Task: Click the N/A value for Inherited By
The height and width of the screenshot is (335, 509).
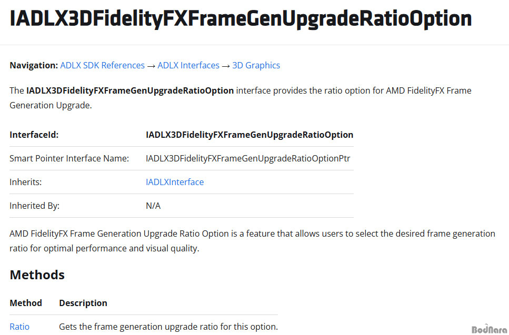Action: pyautogui.click(x=153, y=206)
